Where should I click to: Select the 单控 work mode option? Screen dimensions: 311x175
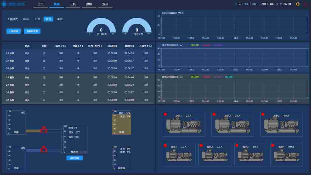pyautogui.click(x=60, y=19)
